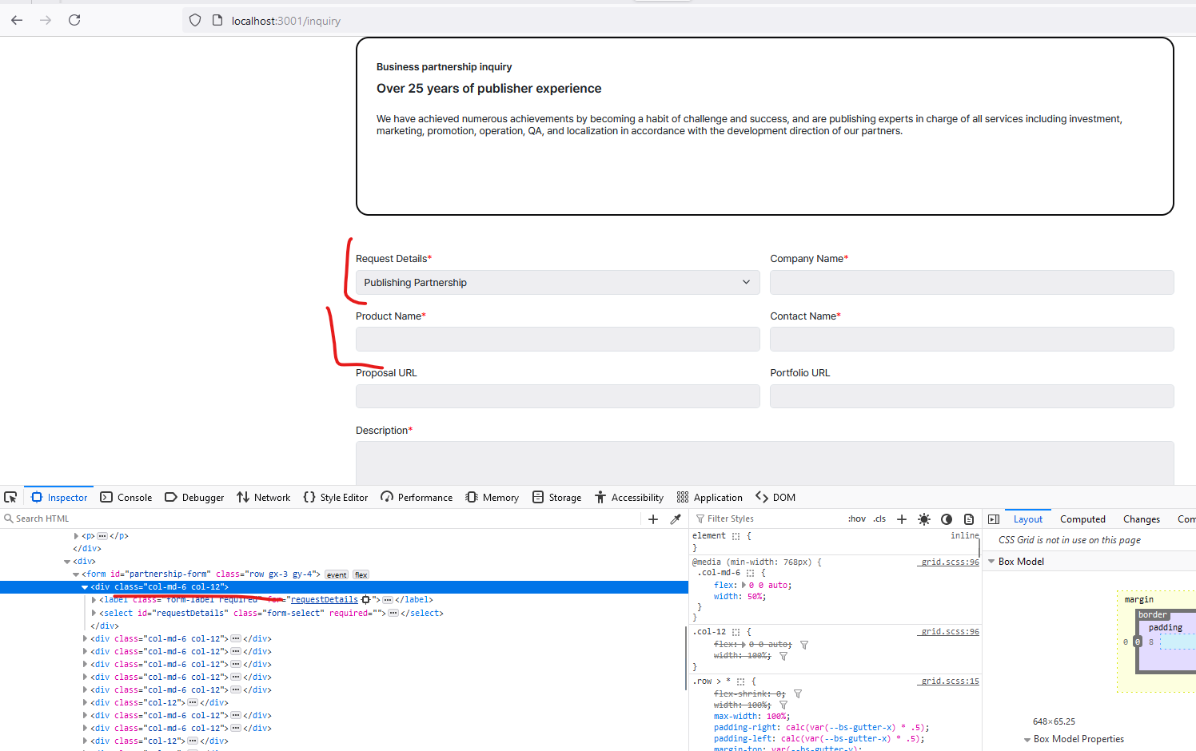Open the Request Details dropdown
This screenshot has width=1196, height=751.
(x=557, y=282)
